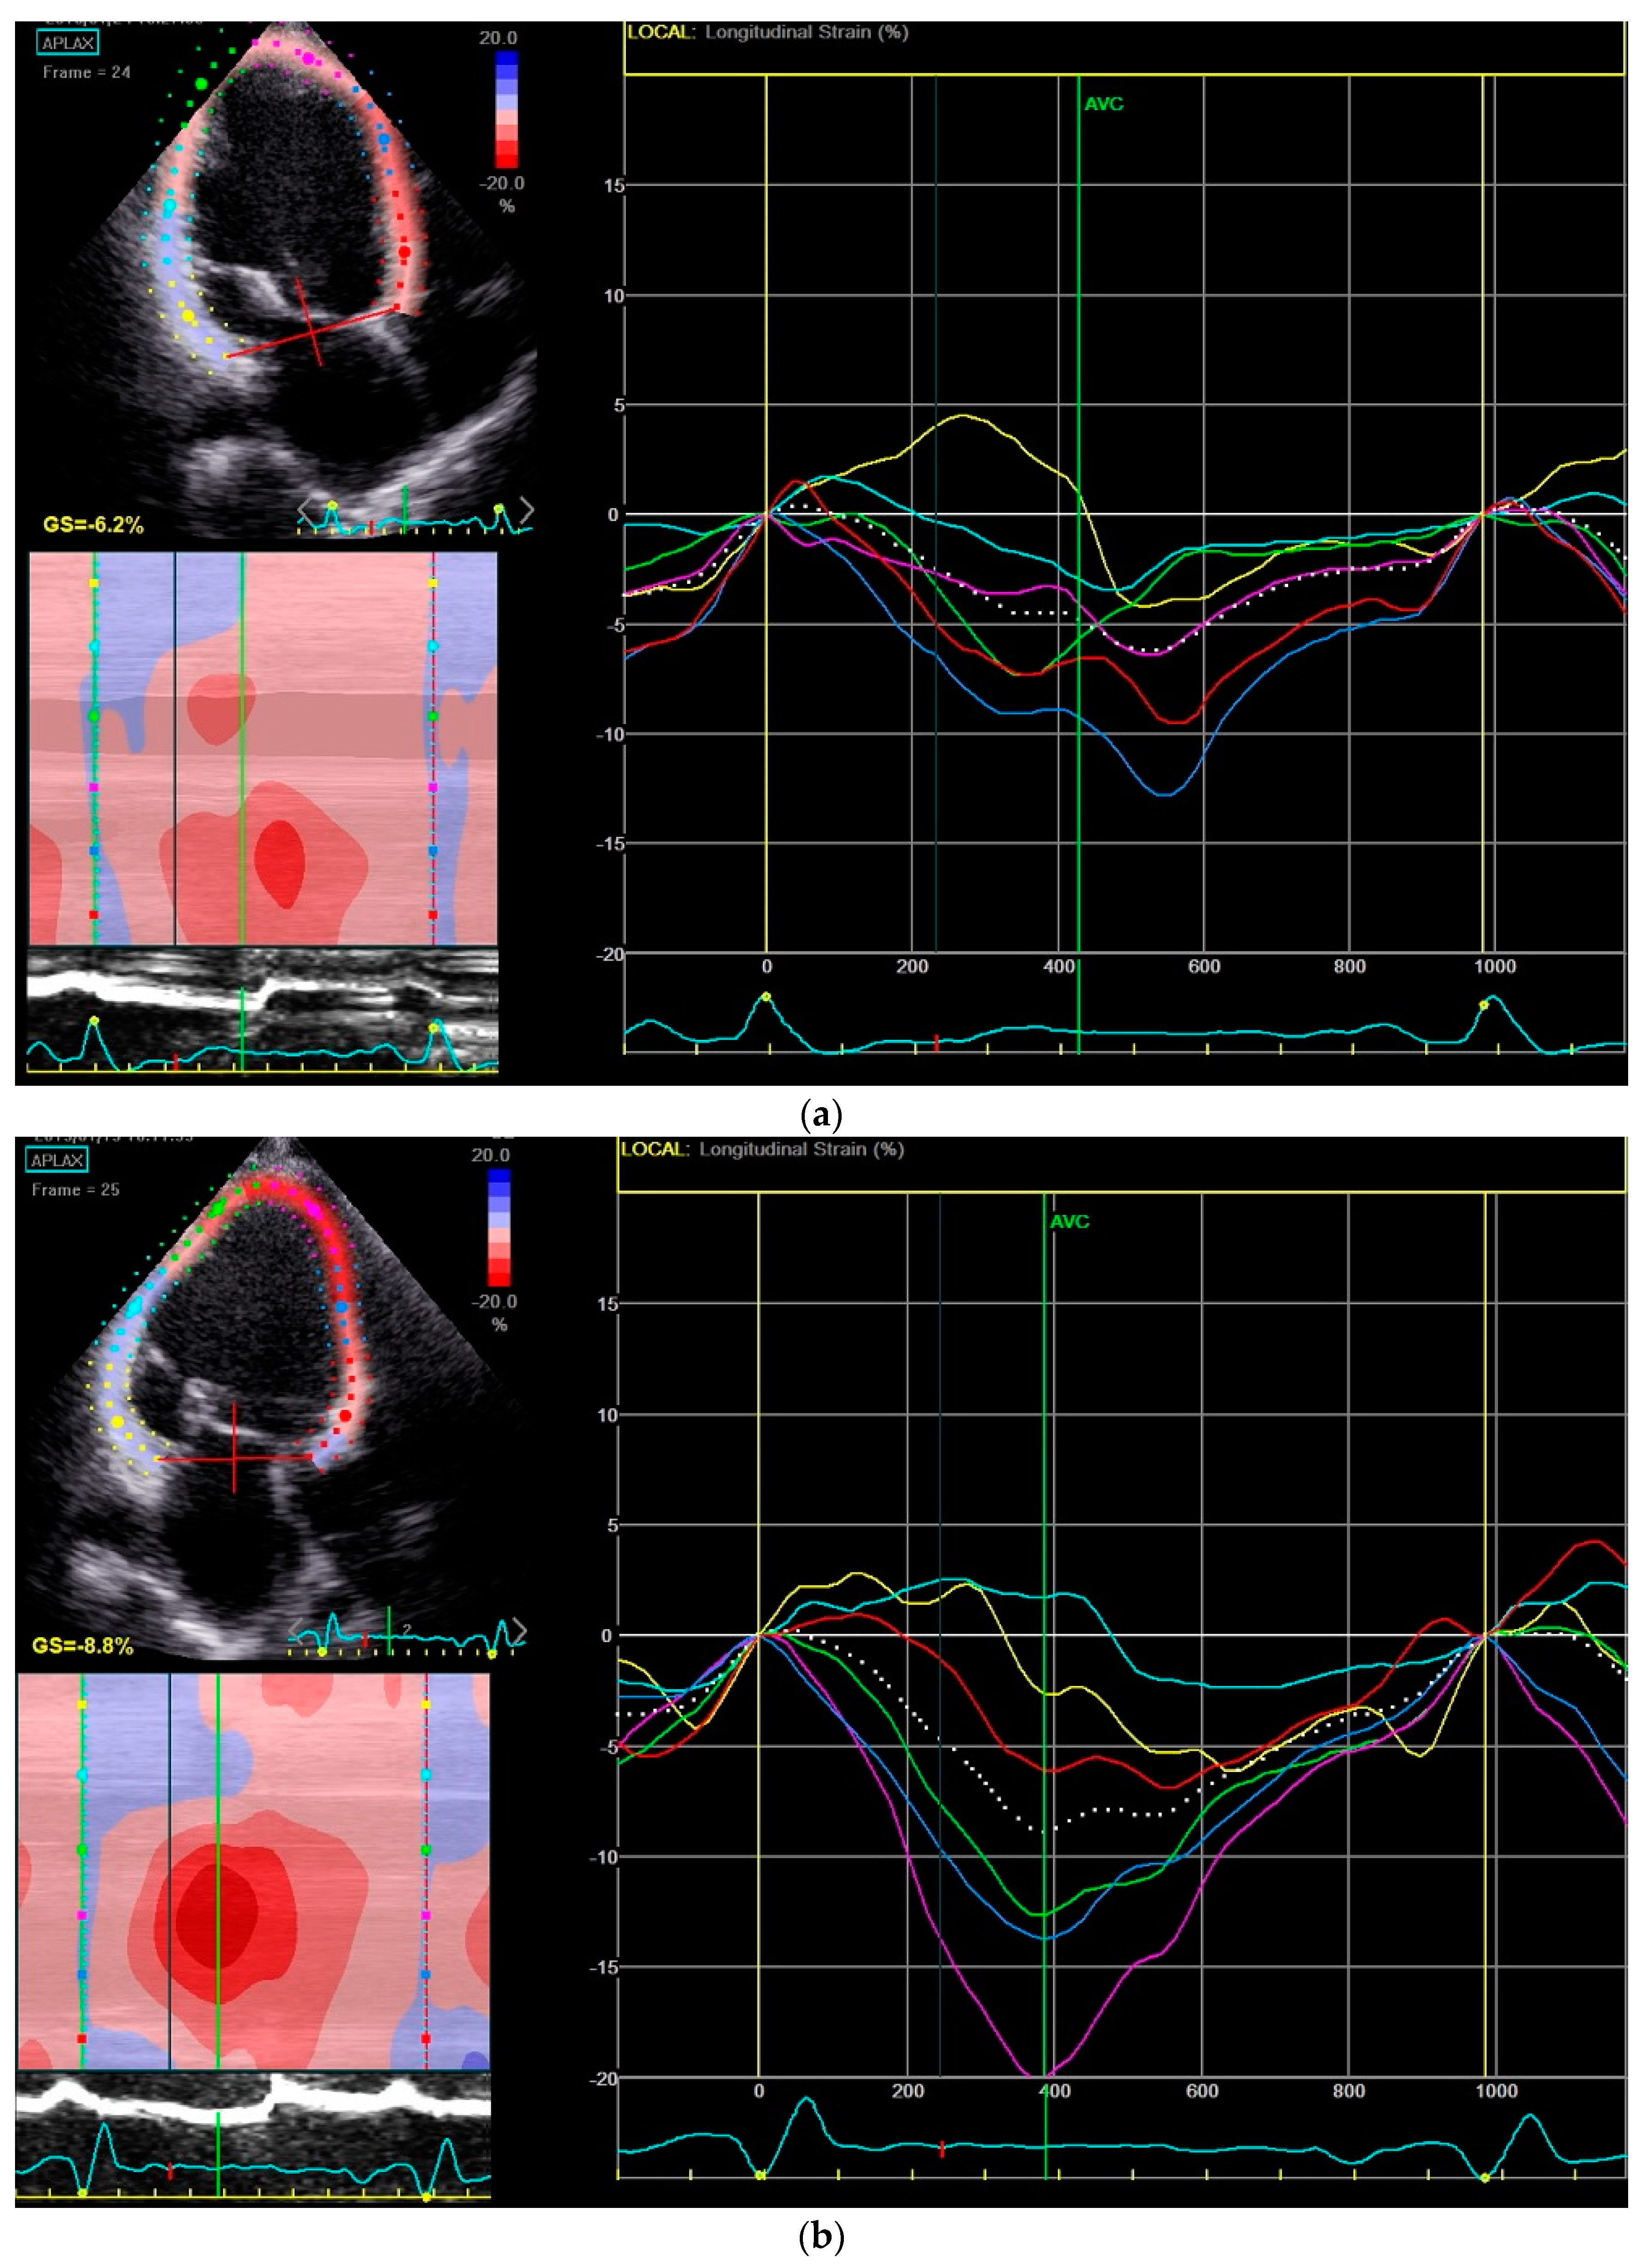The height and width of the screenshot is (2268, 1650).
Task: Select LOCAL Longitudinal Strain header in panel (a)
Action: pos(768,32)
